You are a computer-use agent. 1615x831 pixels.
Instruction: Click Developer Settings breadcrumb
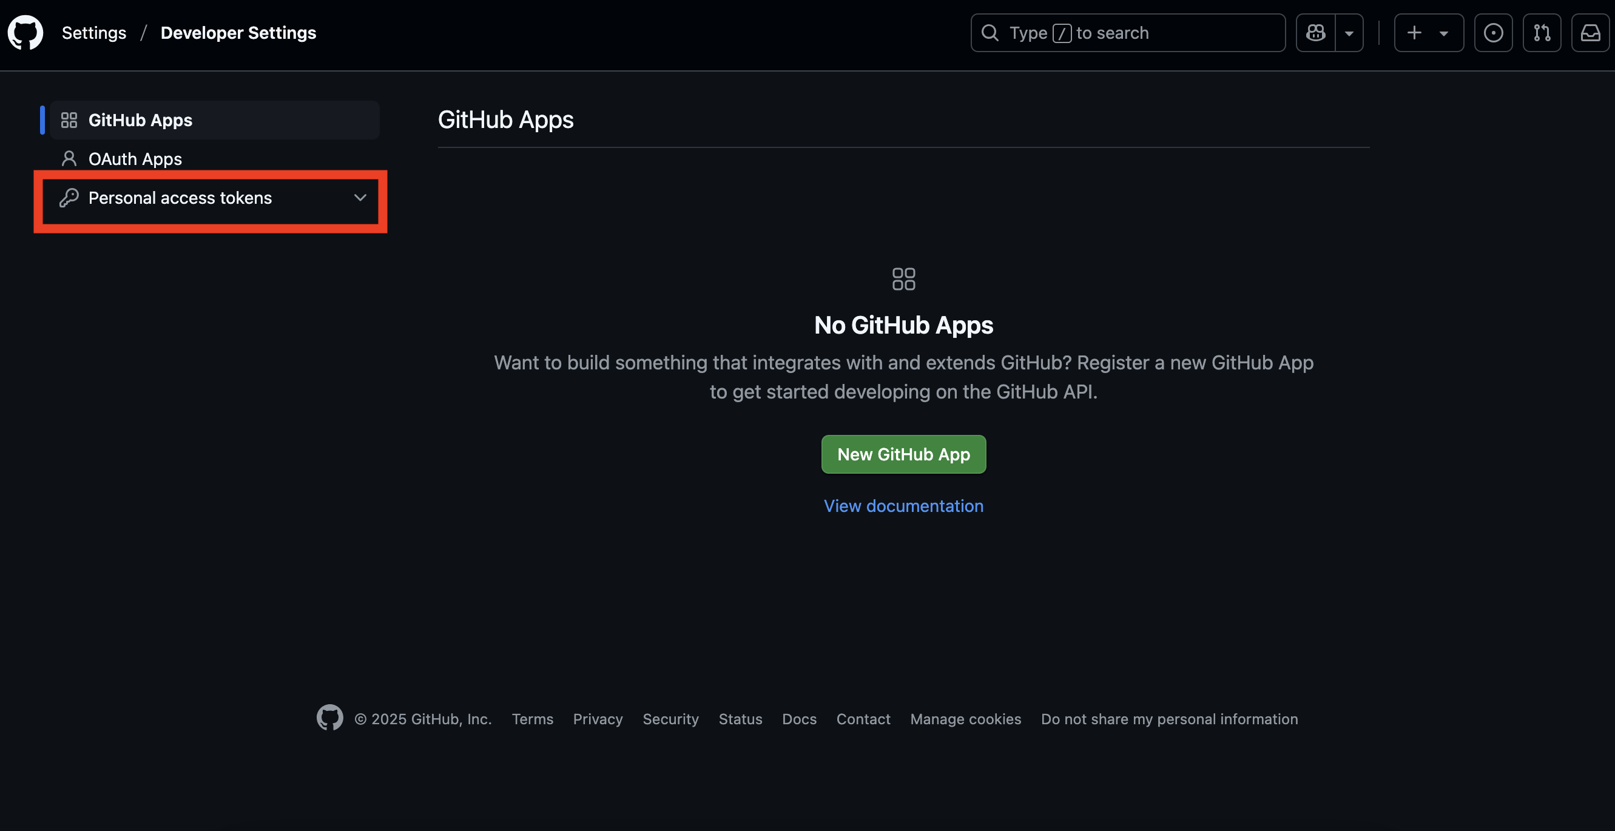pos(238,33)
